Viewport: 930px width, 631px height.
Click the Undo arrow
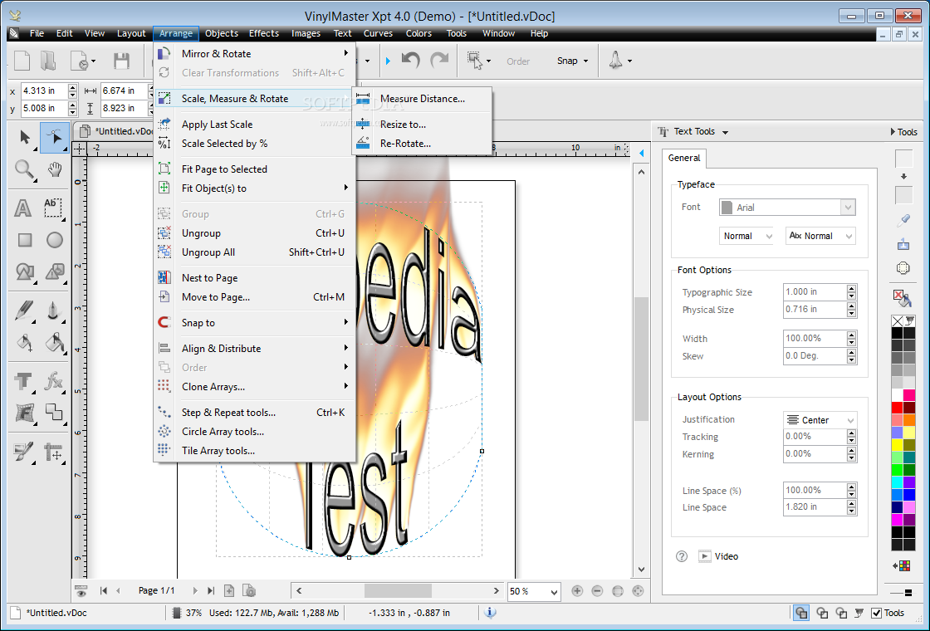pos(410,60)
